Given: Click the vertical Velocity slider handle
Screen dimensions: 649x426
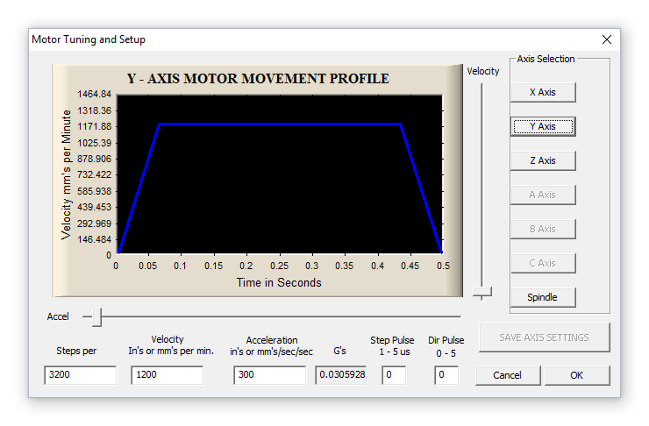Looking at the screenshot, I should [482, 293].
